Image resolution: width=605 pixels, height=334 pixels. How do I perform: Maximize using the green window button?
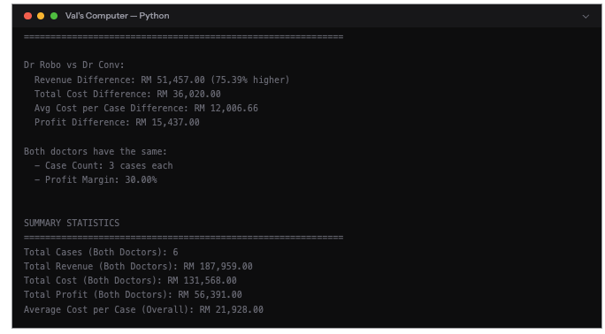click(x=54, y=16)
